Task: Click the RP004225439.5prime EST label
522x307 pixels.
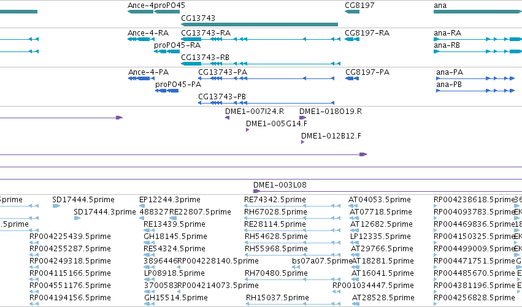Action: coord(71,237)
